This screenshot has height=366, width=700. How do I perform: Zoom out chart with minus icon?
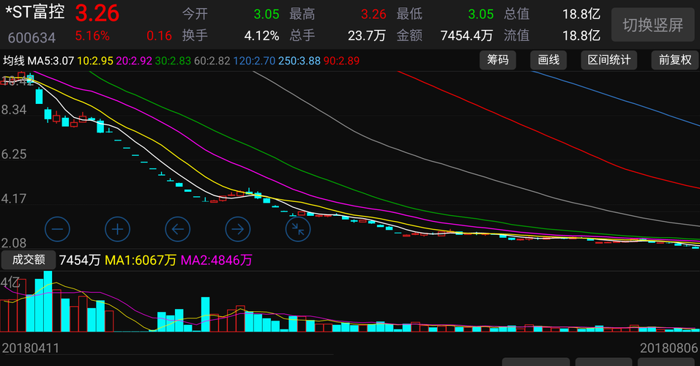(x=58, y=229)
